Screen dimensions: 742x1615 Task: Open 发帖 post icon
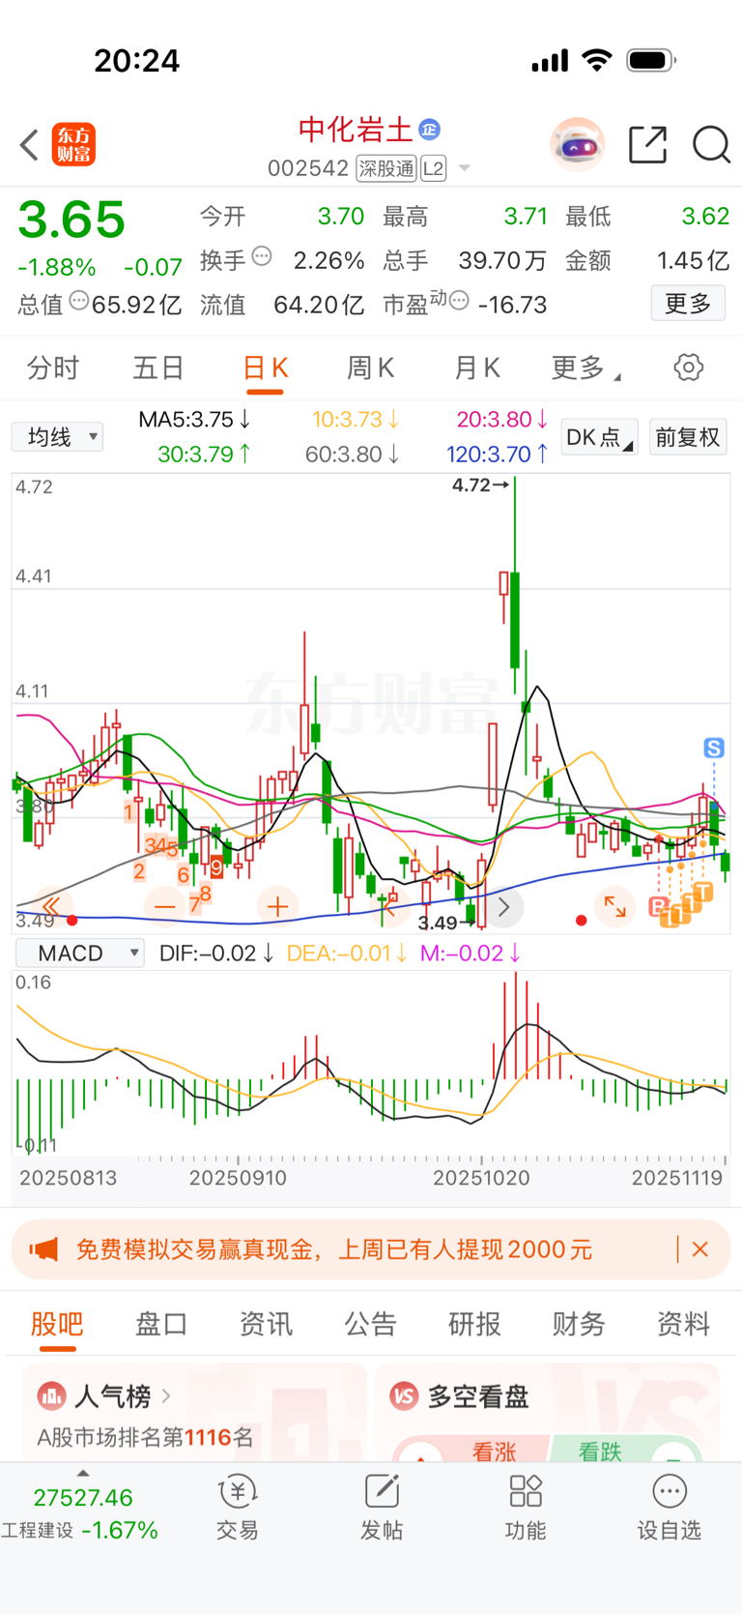tap(382, 1507)
